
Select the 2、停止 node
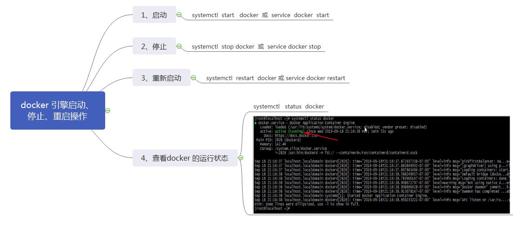[x=154, y=46]
